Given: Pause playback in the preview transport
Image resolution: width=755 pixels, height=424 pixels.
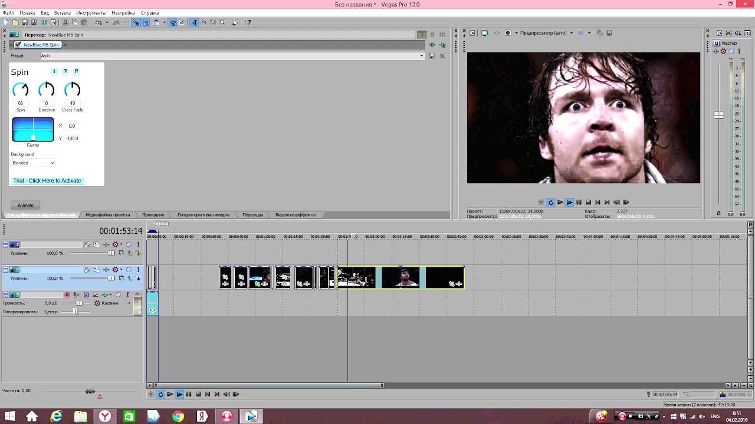Looking at the screenshot, I should (x=579, y=202).
